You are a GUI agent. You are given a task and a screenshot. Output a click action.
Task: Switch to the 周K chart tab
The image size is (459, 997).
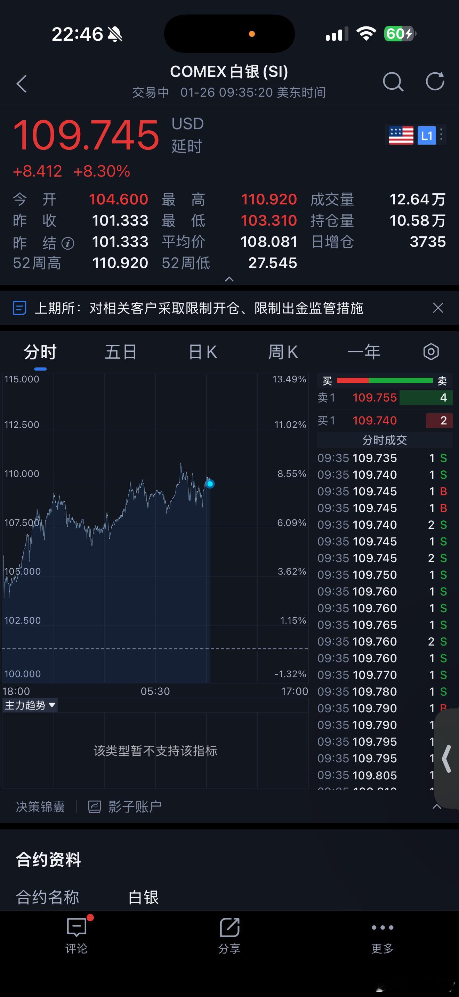point(283,352)
